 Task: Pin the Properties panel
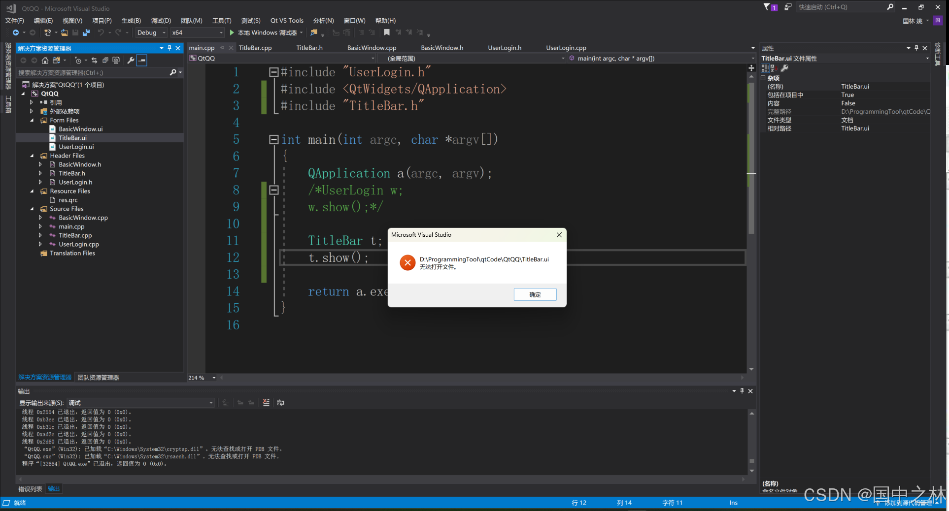(x=916, y=48)
